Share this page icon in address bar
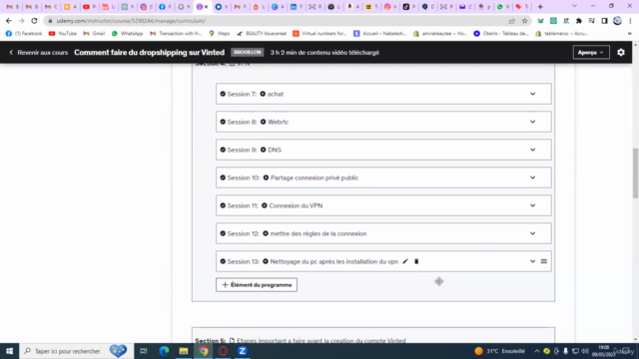The width and height of the screenshot is (639, 359). [x=512, y=21]
